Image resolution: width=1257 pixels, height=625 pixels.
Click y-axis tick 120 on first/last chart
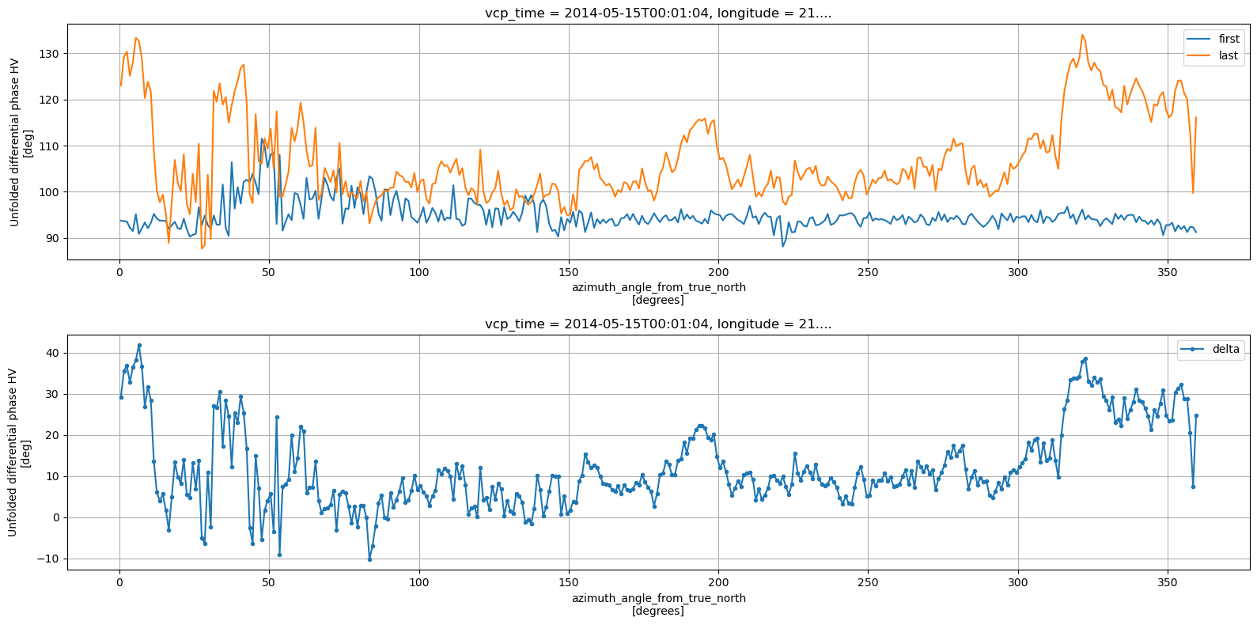[x=50, y=100]
